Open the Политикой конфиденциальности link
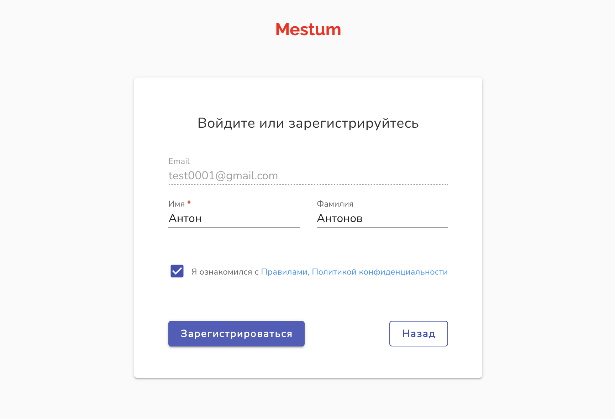 pos(380,272)
